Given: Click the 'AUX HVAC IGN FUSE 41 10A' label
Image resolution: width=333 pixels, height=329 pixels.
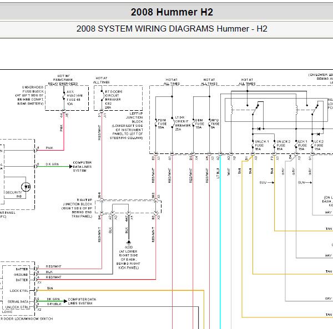Looking at the screenshot, I should pos(74,97).
